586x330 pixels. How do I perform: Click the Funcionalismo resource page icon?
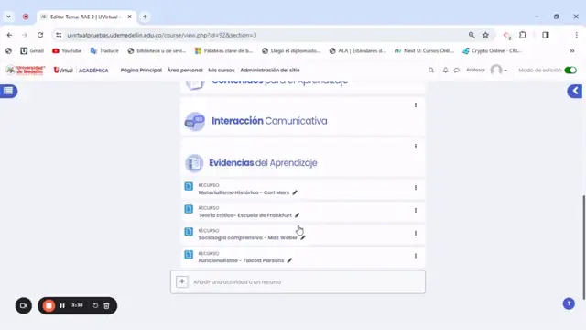(x=189, y=255)
